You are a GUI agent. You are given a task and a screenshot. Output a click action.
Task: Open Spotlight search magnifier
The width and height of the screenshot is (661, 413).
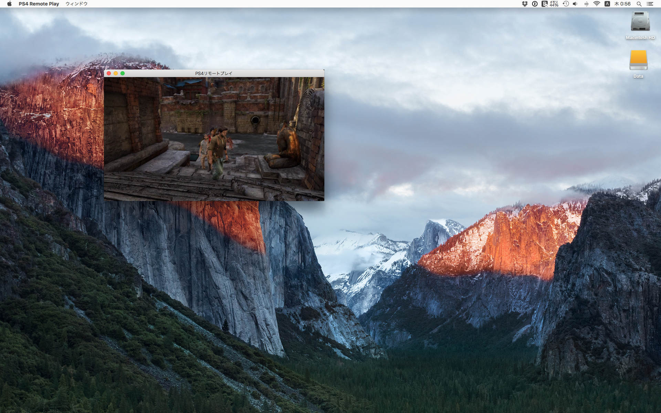tap(639, 4)
